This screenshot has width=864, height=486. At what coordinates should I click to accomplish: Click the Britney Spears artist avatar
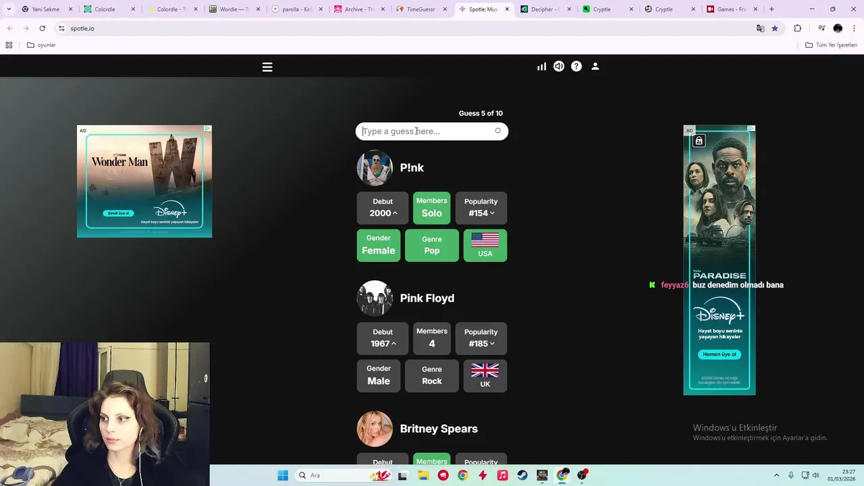coord(375,429)
